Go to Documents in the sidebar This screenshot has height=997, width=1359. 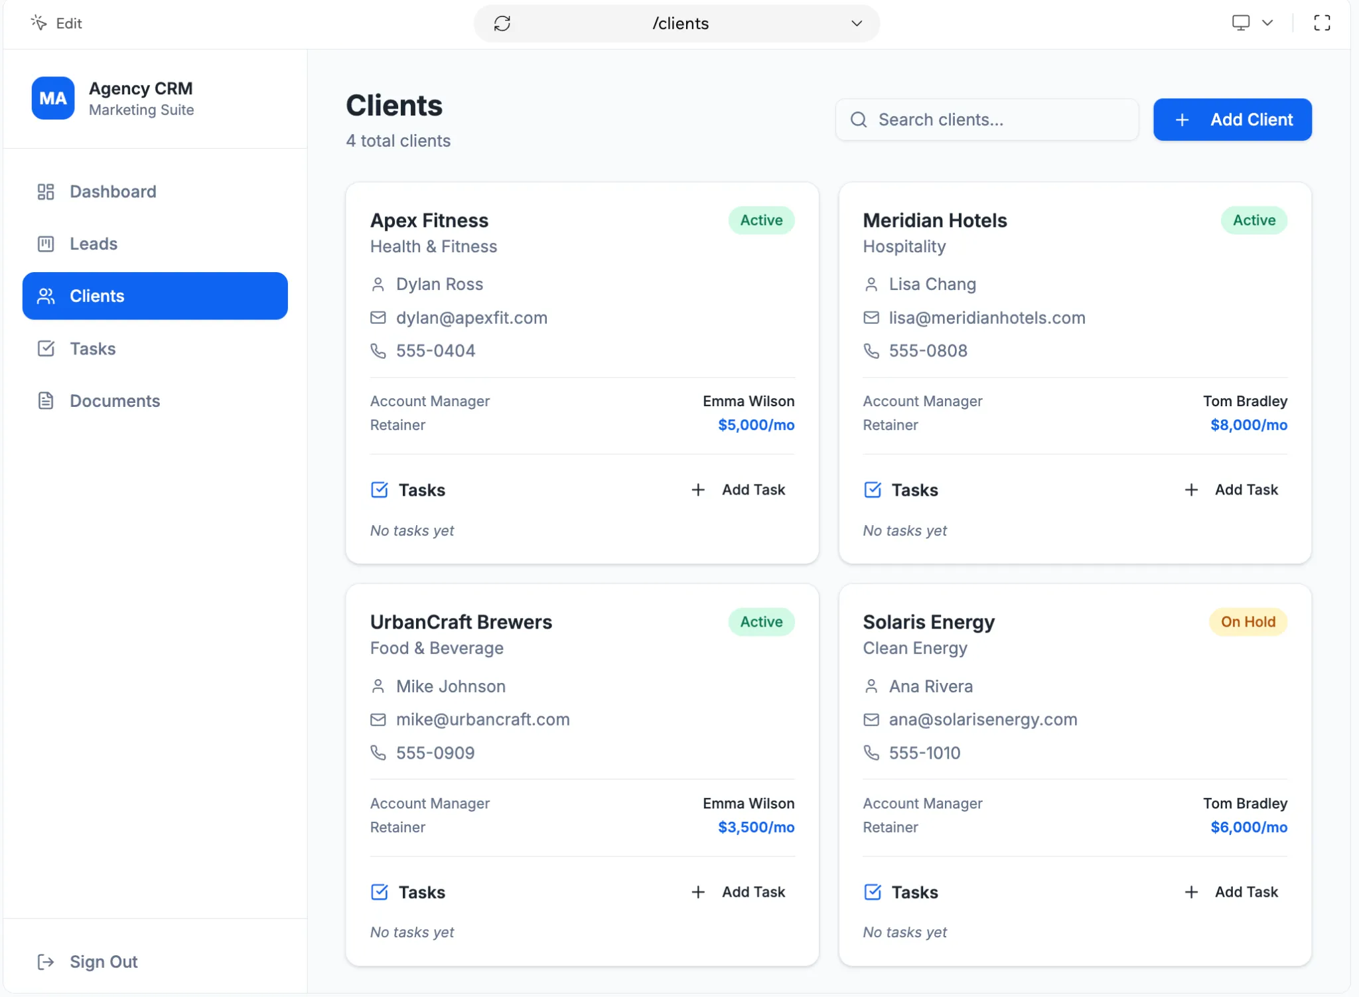pos(115,401)
